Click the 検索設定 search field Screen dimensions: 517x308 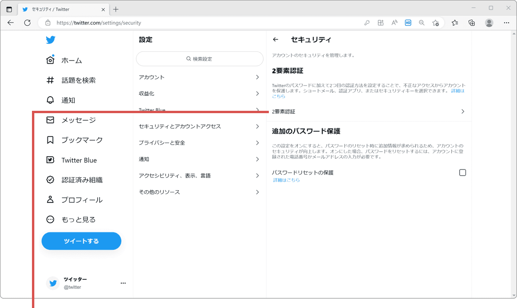(x=199, y=59)
